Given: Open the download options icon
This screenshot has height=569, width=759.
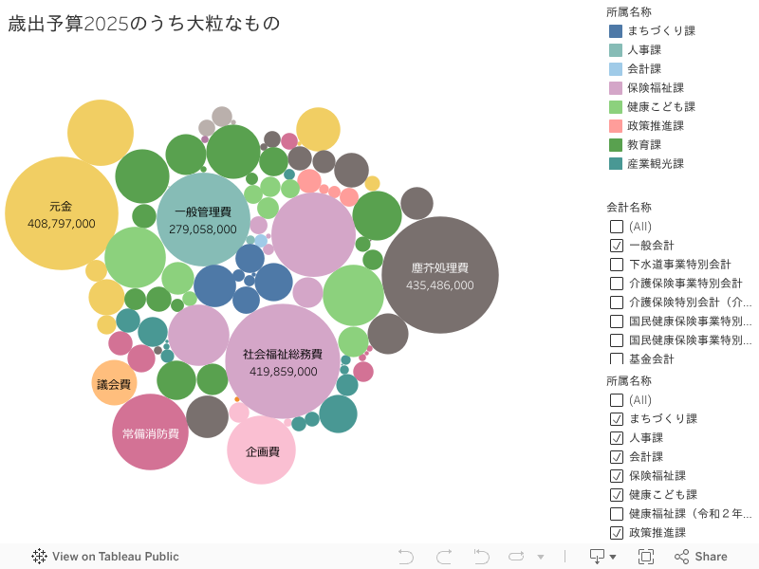Looking at the screenshot, I should point(602,557).
